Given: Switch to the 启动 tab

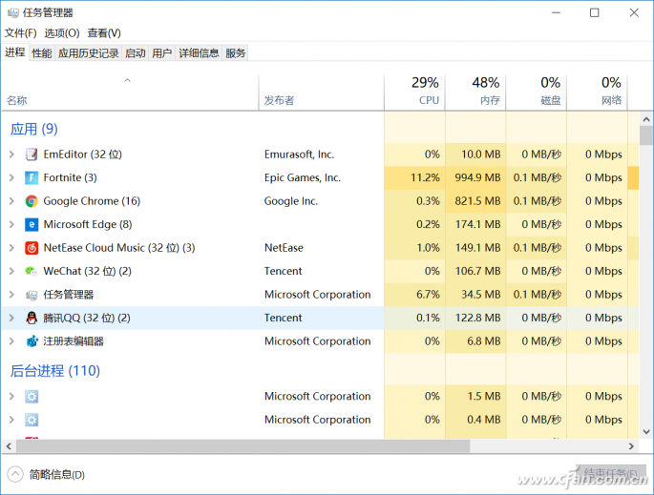Looking at the screenshot, I should coord(136,52).
